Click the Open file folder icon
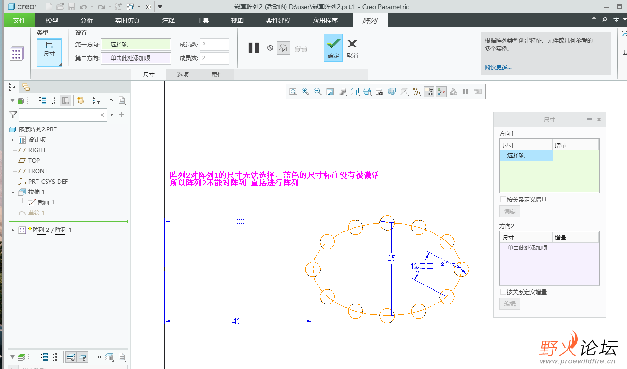This screenshot has width=627, height=369. (x=60, y=7)
